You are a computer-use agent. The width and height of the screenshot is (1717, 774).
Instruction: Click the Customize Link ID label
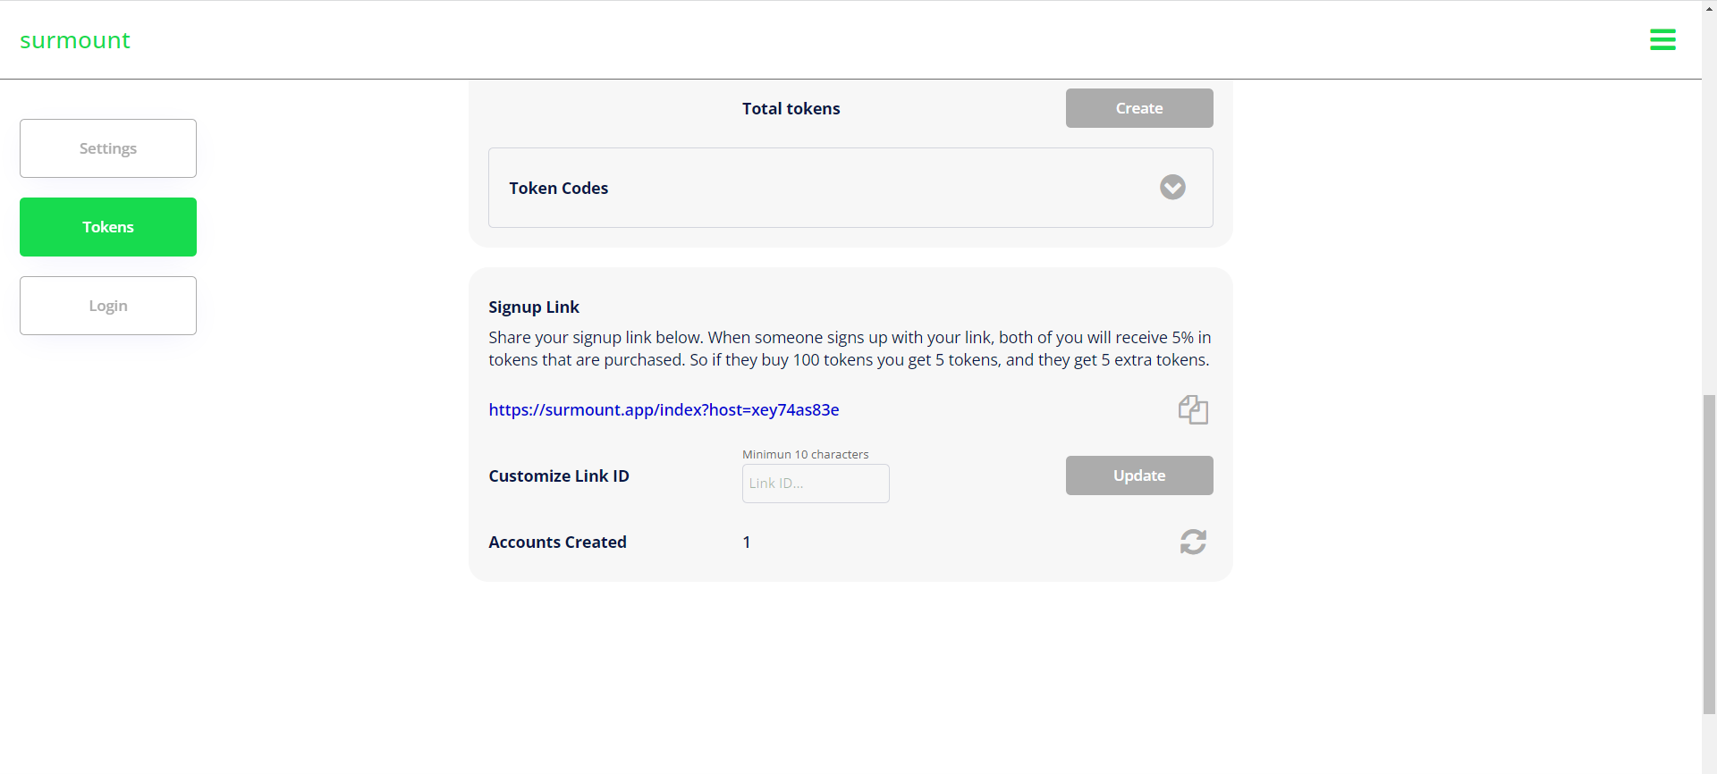(x=559, y=475)
